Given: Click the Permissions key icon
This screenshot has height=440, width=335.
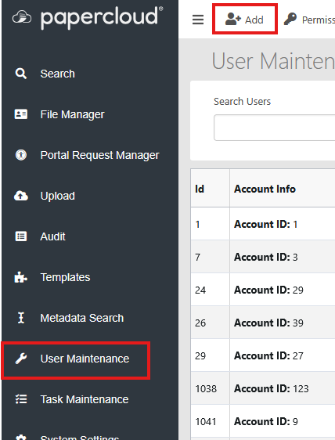Looking at the screenshot, I should point(290,19).
